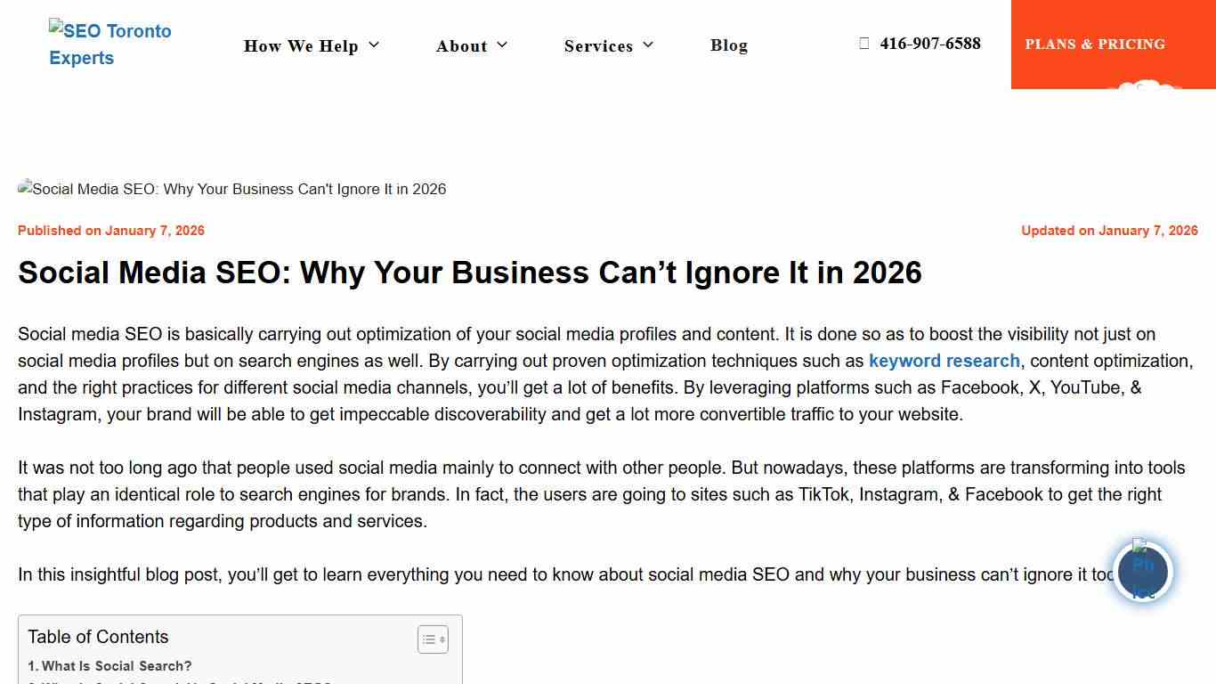Click the chevron next to About
1216x684 pixels.
click(x=503, y=45)
